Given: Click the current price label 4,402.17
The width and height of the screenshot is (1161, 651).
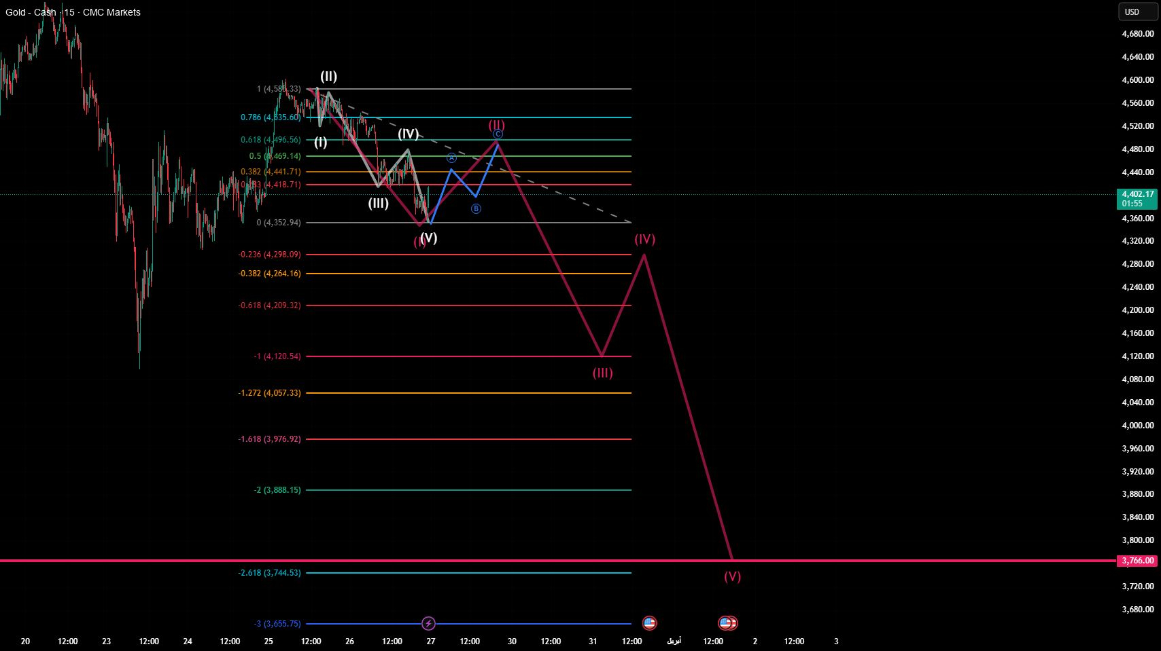Looking at the screenshot, I should [x=1137, y=198].
